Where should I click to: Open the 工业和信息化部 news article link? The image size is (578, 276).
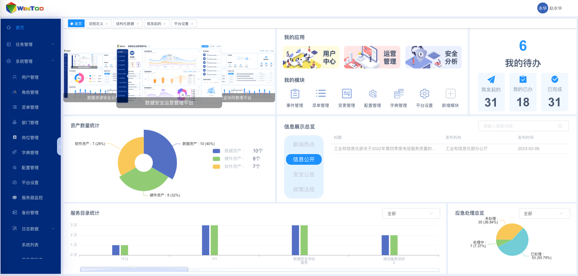pos(385,148)
